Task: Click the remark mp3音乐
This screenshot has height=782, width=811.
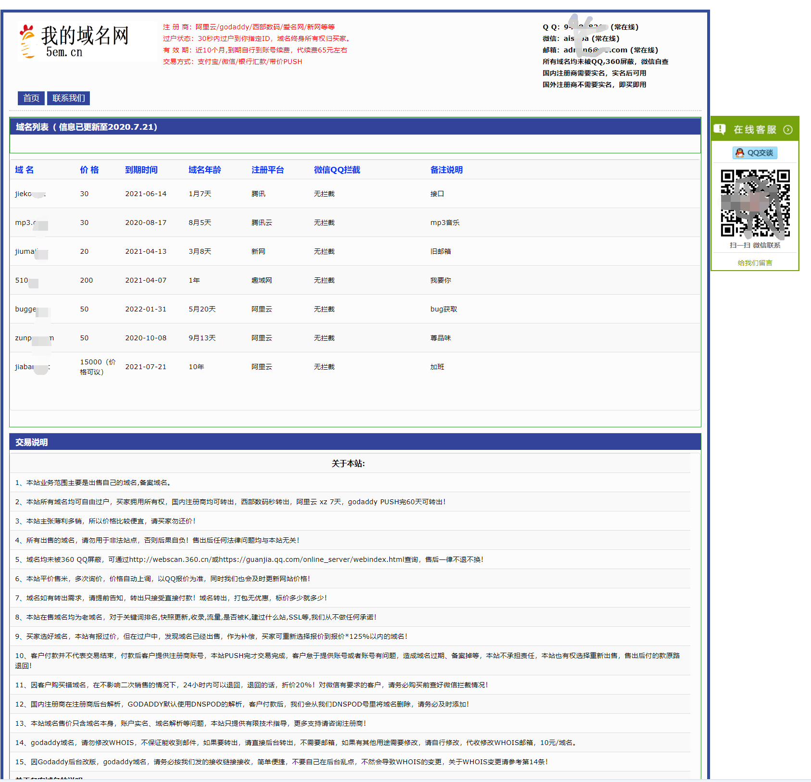Action: pos(445,223)
